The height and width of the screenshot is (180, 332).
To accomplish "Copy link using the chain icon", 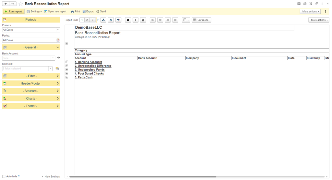I will click(x=316, y=4).
